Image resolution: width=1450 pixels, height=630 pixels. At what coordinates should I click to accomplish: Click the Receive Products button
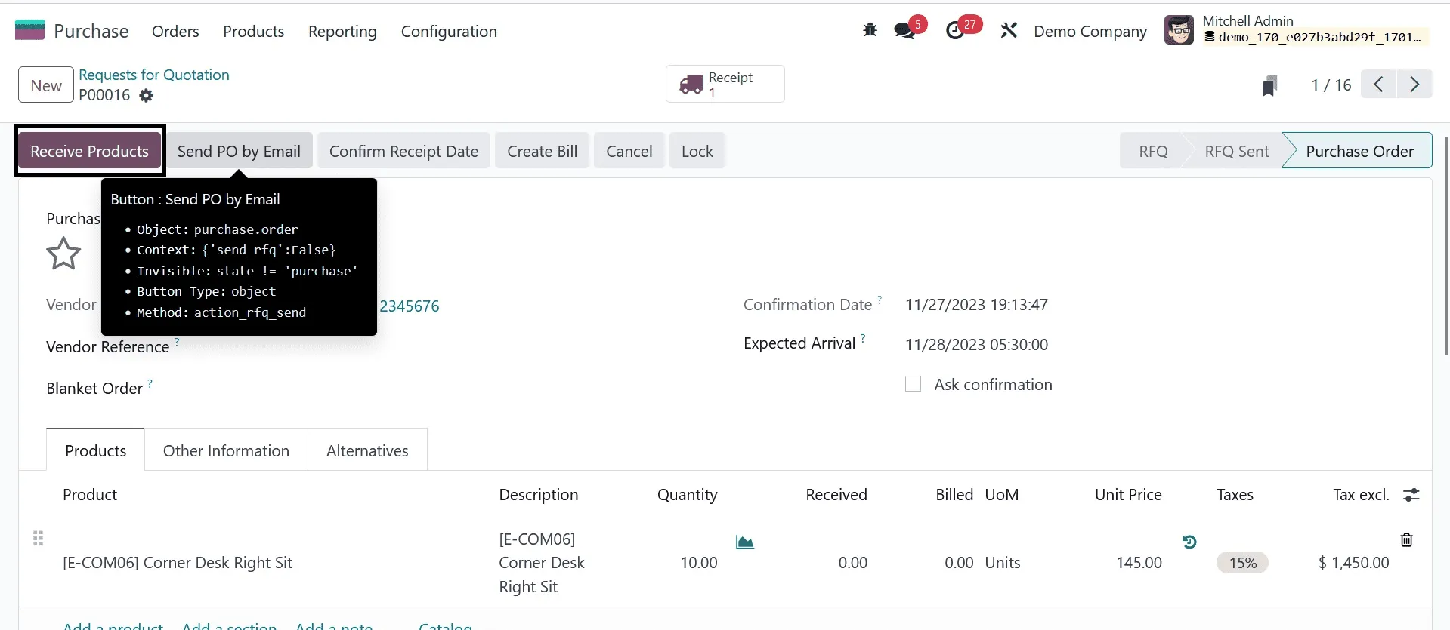pyautogui.click(x=89, y=151)
